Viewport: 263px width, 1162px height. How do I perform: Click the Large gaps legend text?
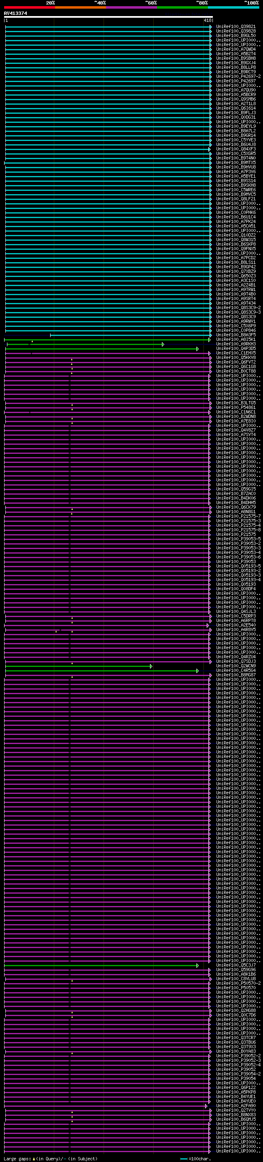pyautogui.click(x=51, y=1159)
